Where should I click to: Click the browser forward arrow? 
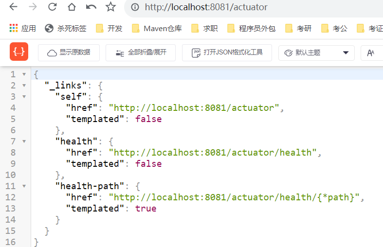pos(33,7)
